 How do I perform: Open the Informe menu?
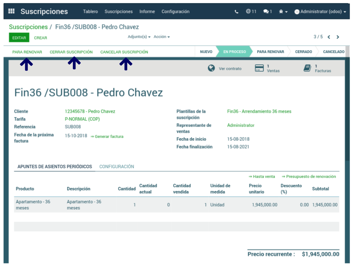click(147, 12)
